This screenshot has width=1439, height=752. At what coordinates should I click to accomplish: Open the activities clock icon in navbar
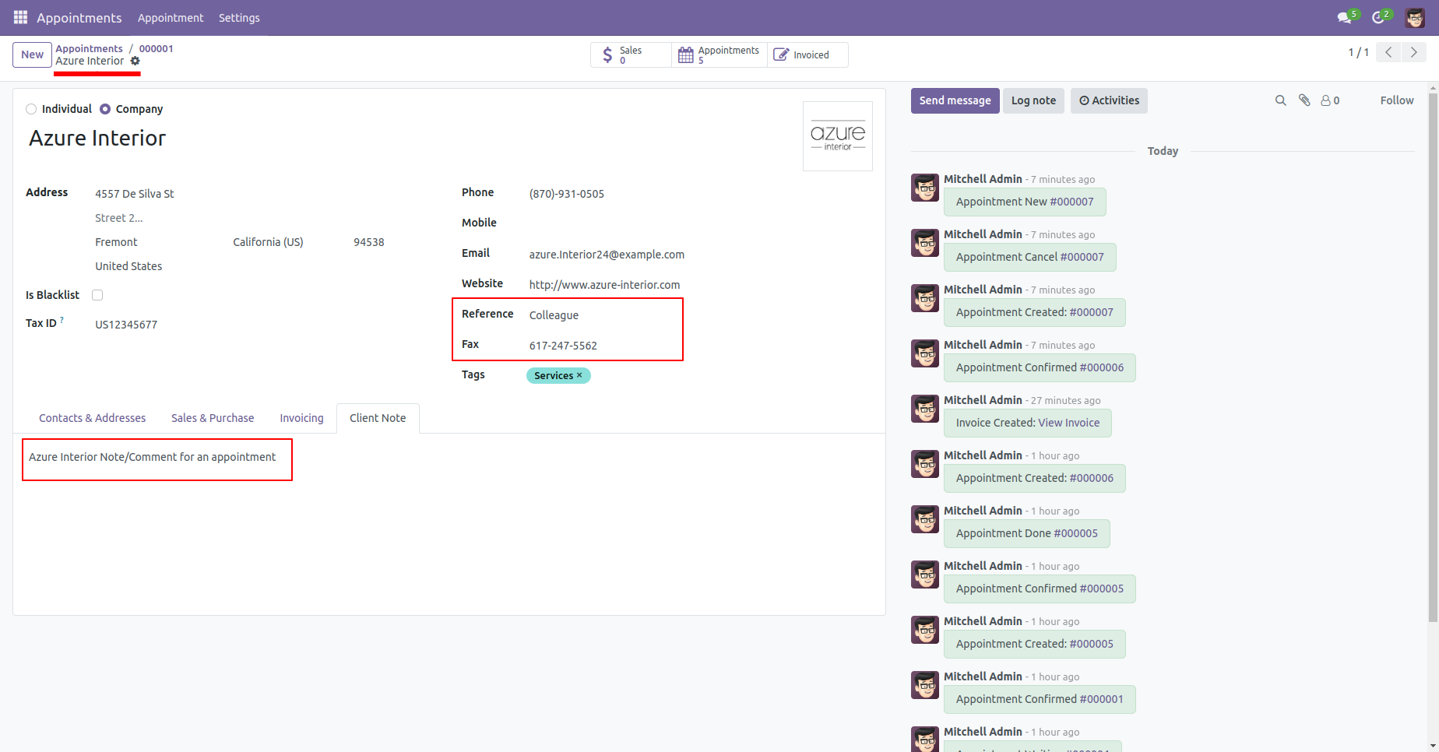coord(1378,17)
